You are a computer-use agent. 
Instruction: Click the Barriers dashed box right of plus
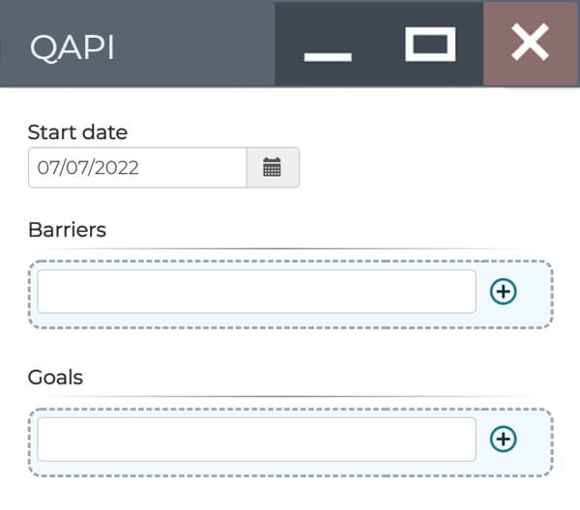(536, 292)
